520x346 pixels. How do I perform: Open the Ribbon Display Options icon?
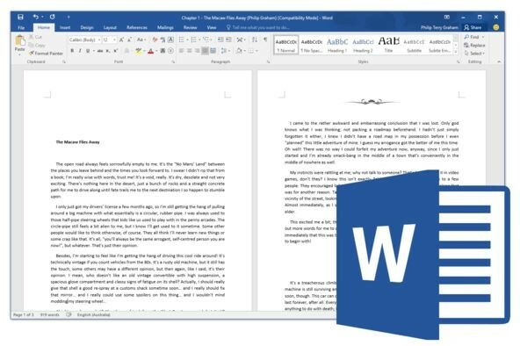pos(447,17)
